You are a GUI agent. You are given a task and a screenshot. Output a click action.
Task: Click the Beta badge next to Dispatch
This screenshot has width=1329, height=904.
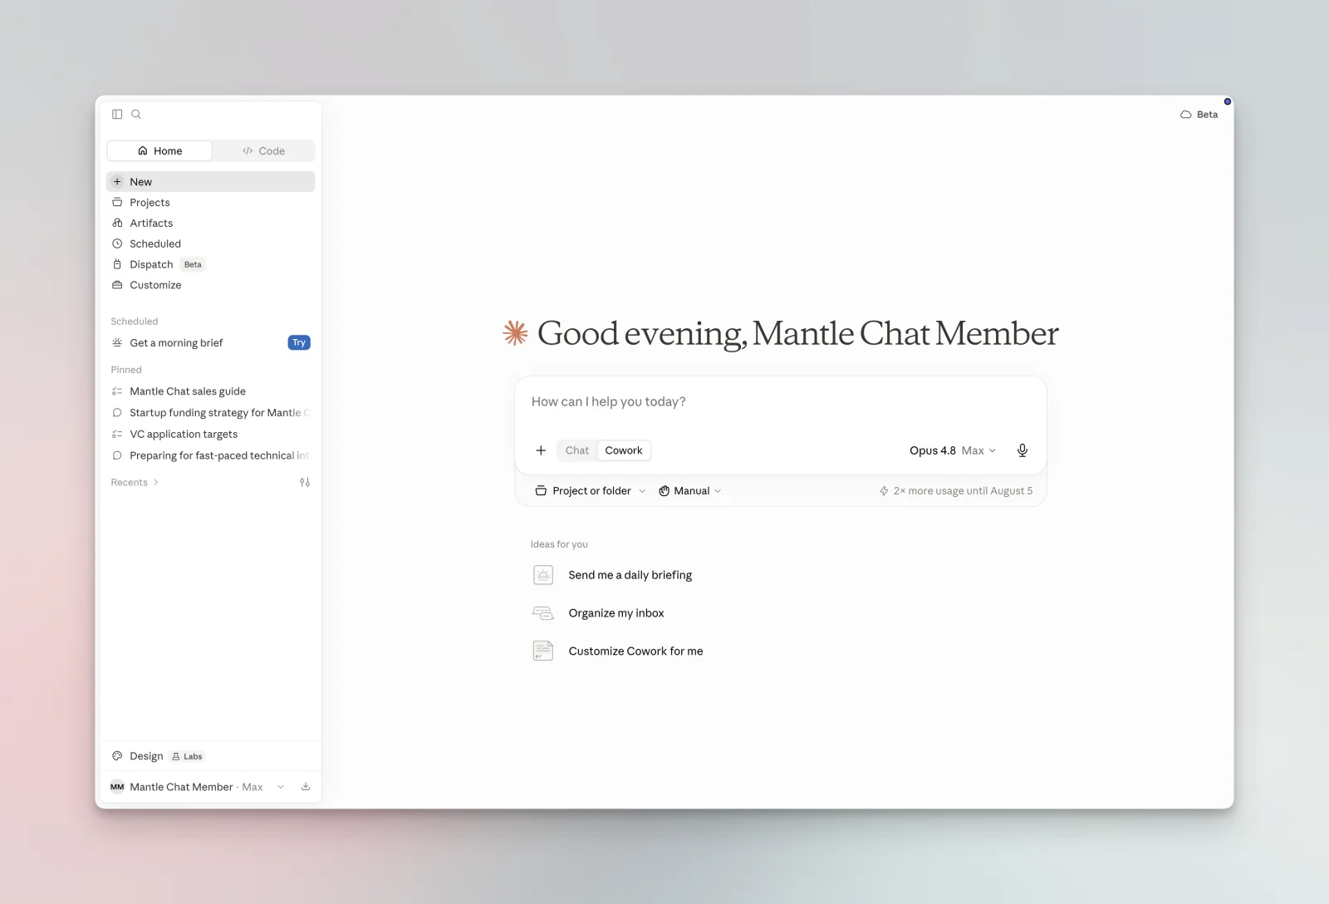tap(193, 264)
